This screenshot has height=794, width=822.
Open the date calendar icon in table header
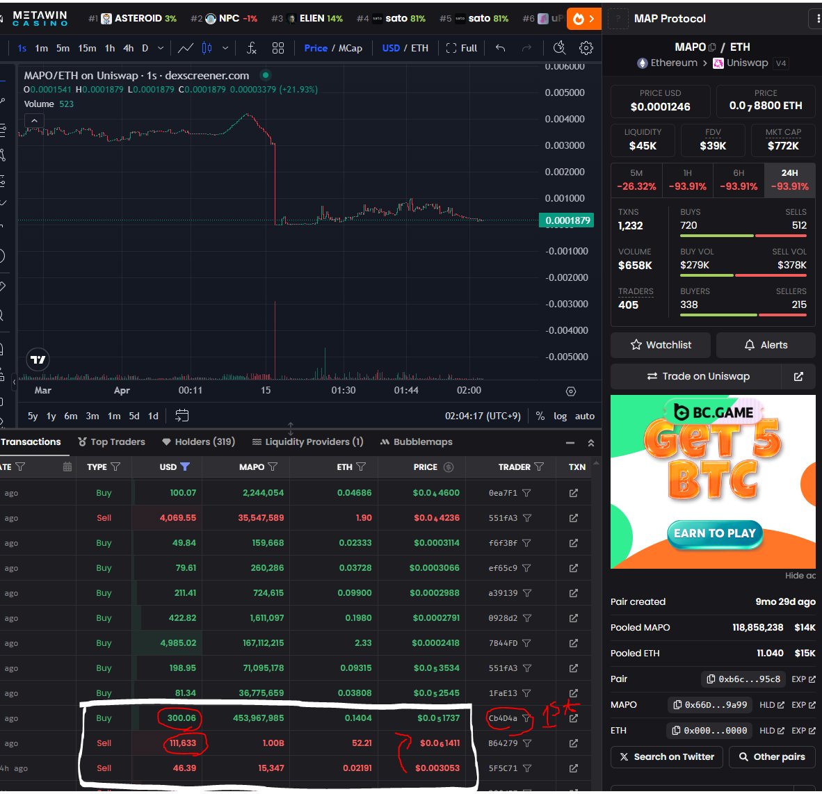67,467
